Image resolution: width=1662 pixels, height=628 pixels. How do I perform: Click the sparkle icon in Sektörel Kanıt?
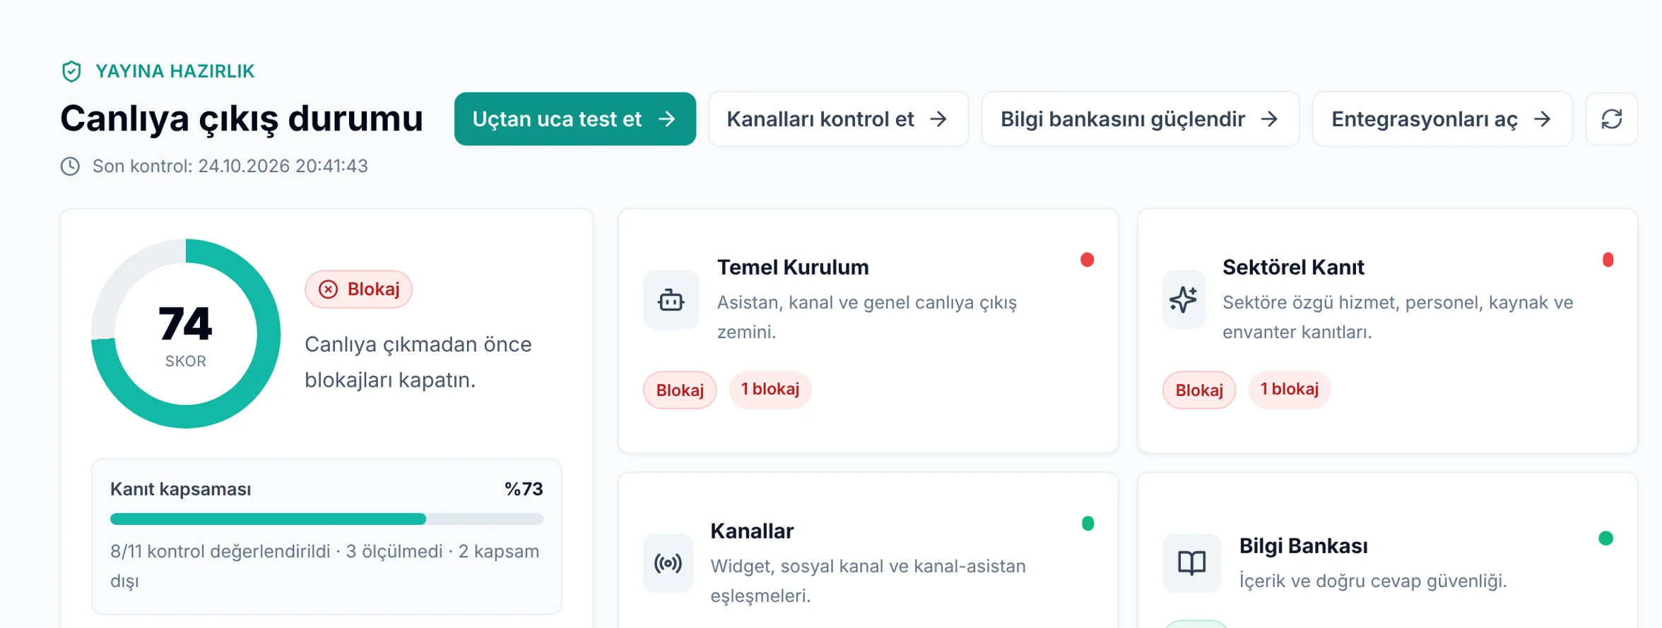pos(1184,300)
